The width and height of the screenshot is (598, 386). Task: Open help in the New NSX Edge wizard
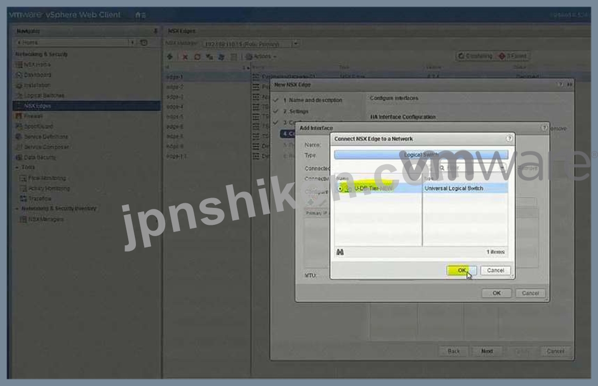(560, 84)
